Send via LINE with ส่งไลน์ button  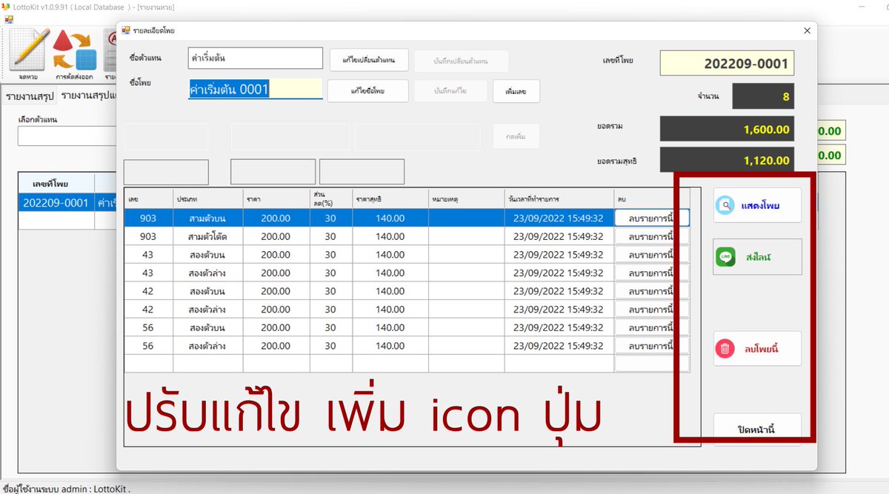[x=757, y=257]
